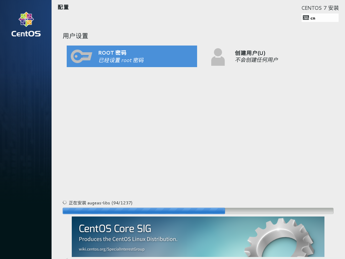Click the user silhouette icon
345x259 pixels.
click(218, 57)
